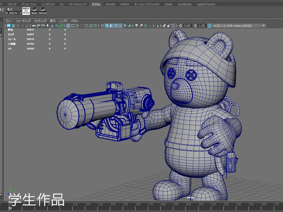
Task: Toggle the grid display in viewport
Action: click(x=68, y=25)
